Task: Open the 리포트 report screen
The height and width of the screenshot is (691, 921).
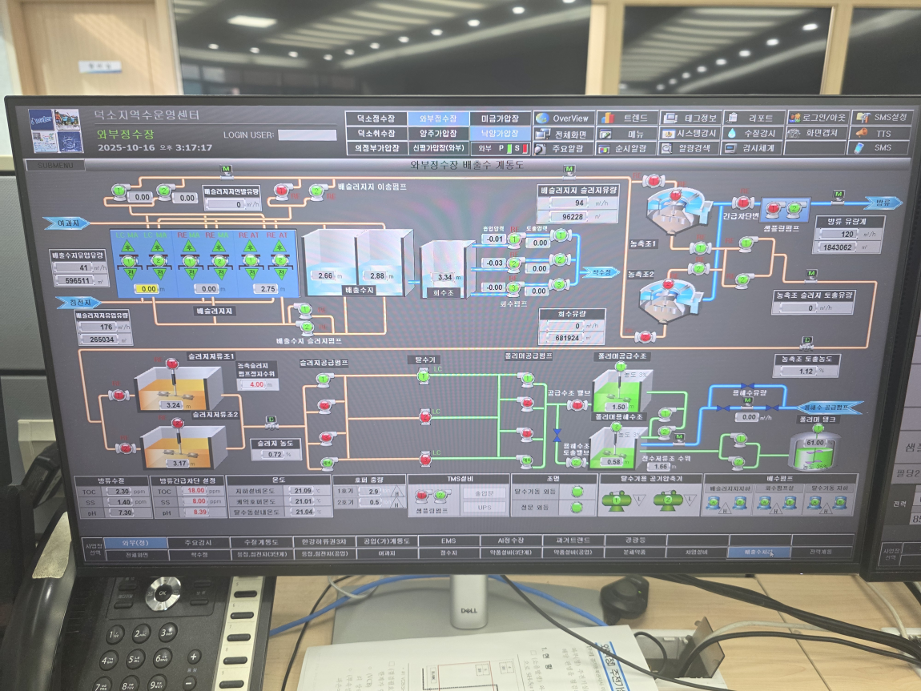Action: 754,118
